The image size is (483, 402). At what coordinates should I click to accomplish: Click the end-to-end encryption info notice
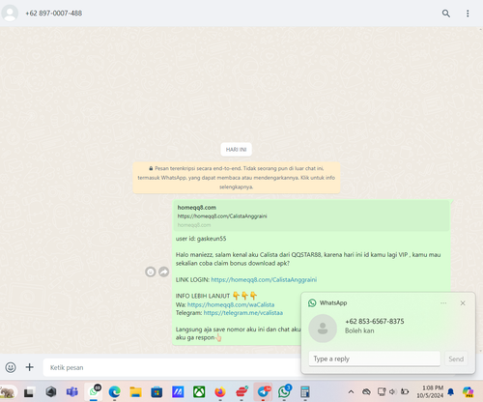(237, 178)
